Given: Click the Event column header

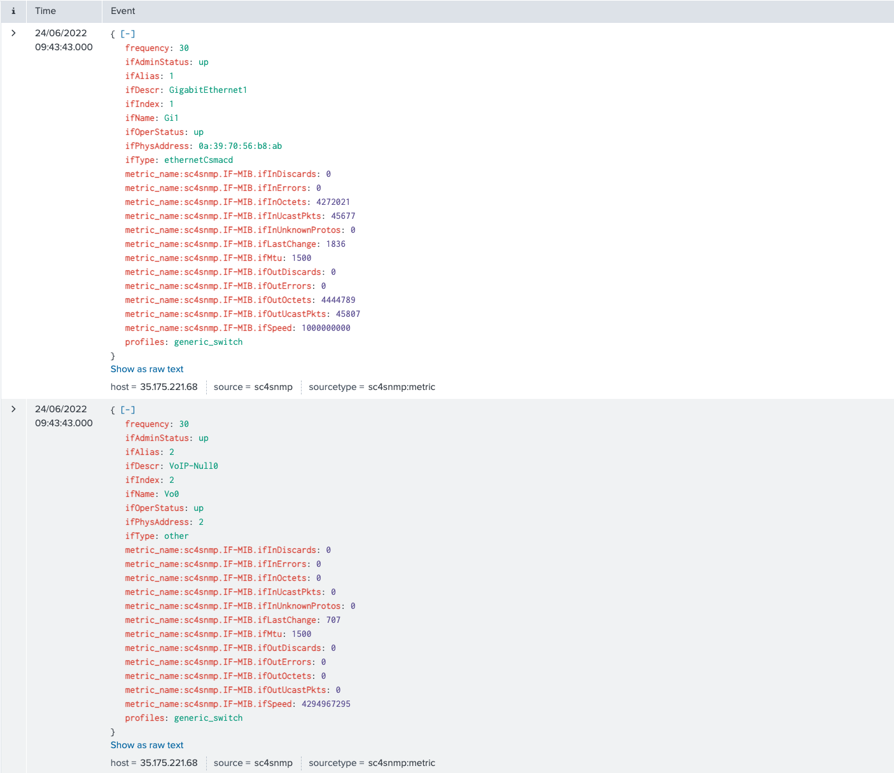Looking at the screenshot, I should [x=123, y=11].
